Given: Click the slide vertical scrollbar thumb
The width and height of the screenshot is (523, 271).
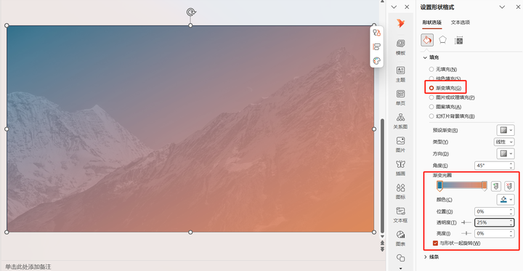Looking at the screenshot, I should point(382,177).
